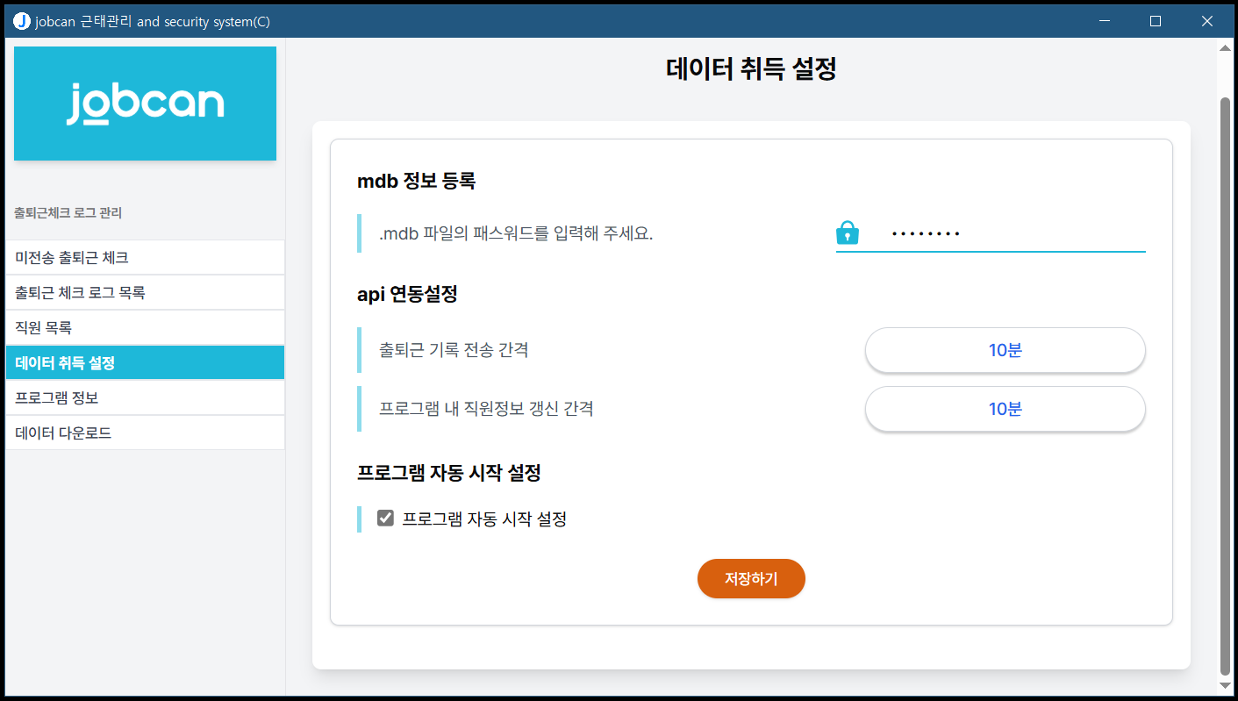The height and width of the screenshot is (701, 1238).
Task: Open 미전송 출퇴근 체크 menu
Action: tap(145, 258)
